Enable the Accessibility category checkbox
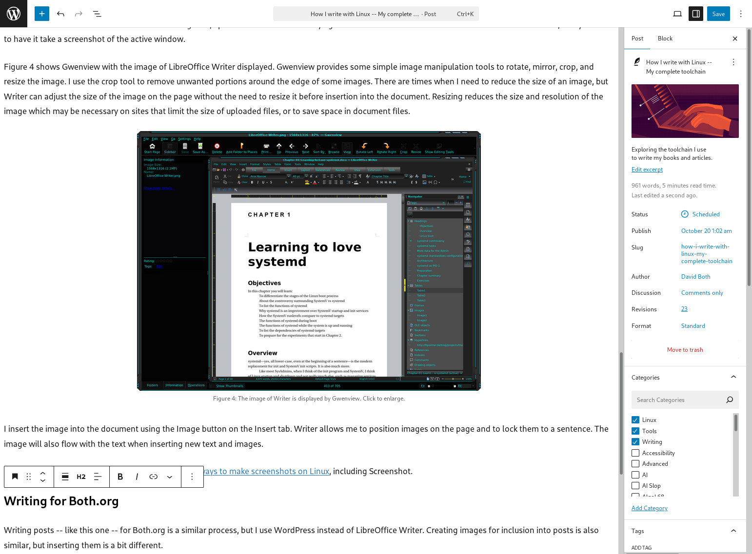The width and height of the screenshot is (752, 554). (635, 453)
